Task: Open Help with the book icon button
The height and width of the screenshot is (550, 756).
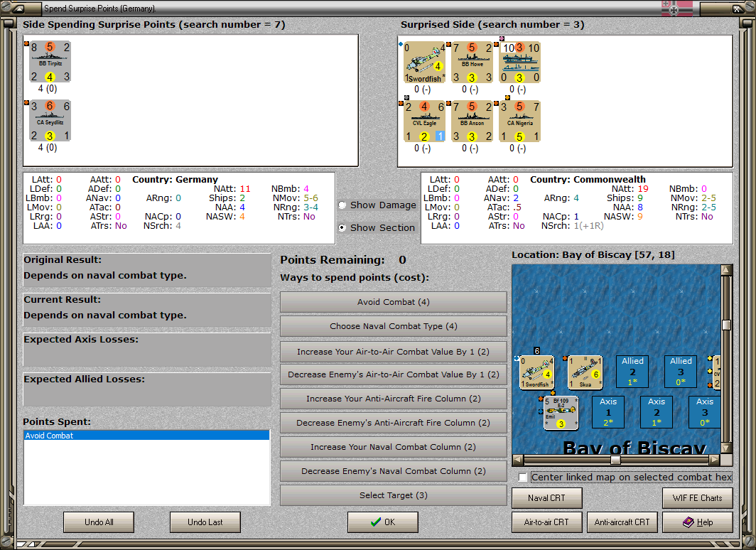Action: coord(698,522)
